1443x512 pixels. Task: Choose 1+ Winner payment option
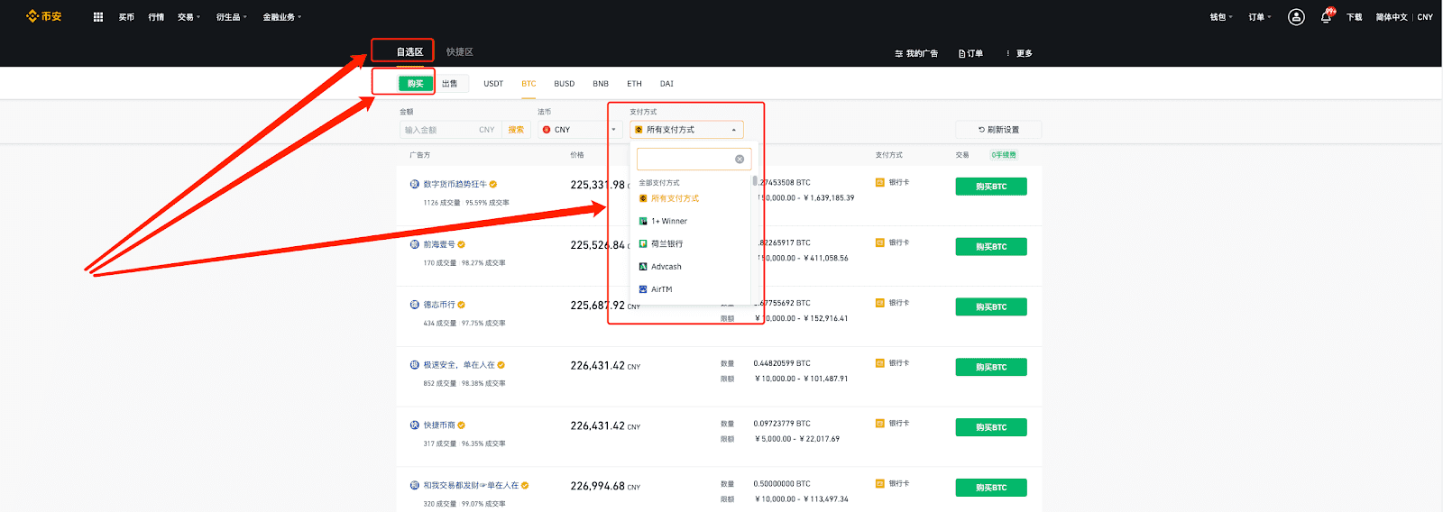point(668,221)
